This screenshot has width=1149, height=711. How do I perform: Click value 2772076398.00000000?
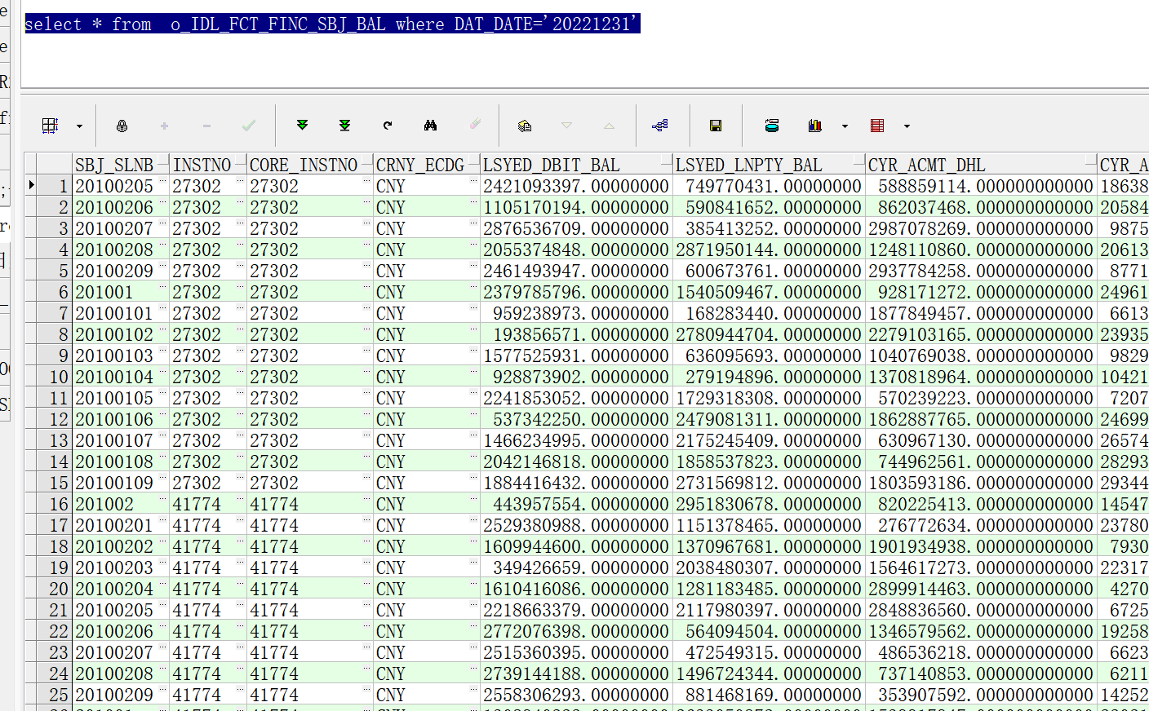point(576,631)
